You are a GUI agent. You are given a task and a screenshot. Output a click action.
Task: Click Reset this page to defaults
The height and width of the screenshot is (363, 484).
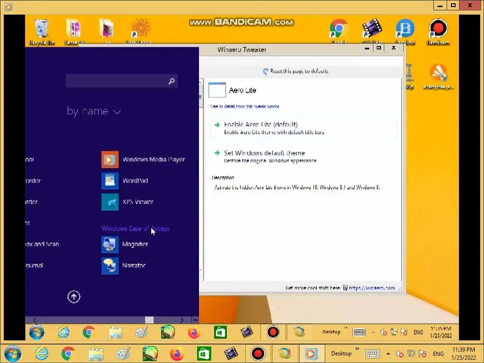point(296,71)
